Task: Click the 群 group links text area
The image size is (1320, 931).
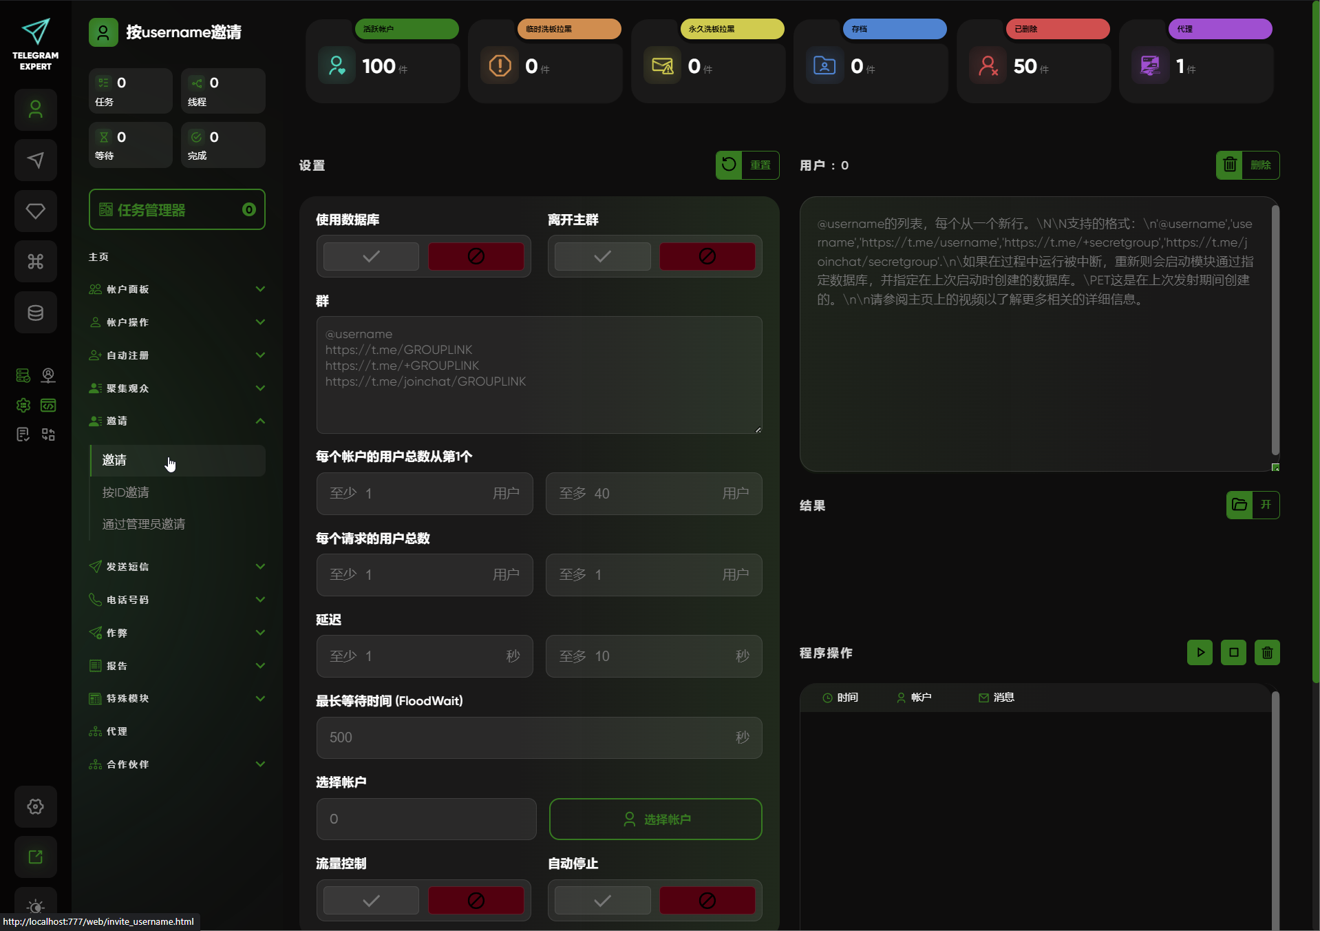Action: pos(539,375)
